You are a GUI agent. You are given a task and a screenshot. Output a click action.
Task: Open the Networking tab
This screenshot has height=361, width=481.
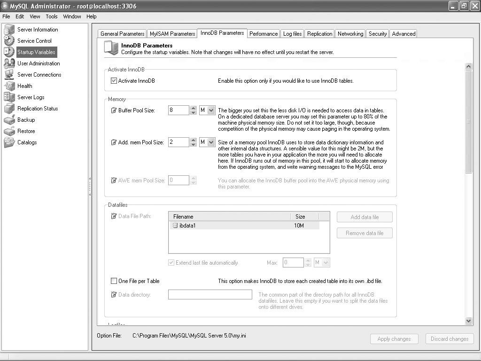click(x=350, y=34)
